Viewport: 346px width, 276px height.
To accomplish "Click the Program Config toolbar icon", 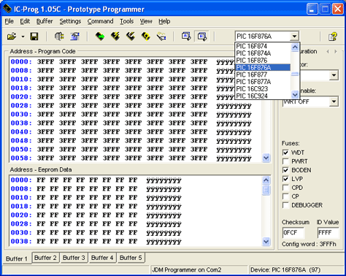I will [131, 37].
